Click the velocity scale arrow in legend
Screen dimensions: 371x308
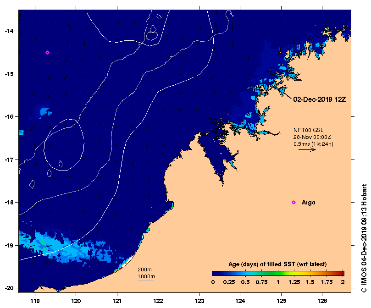click(307, 149)
